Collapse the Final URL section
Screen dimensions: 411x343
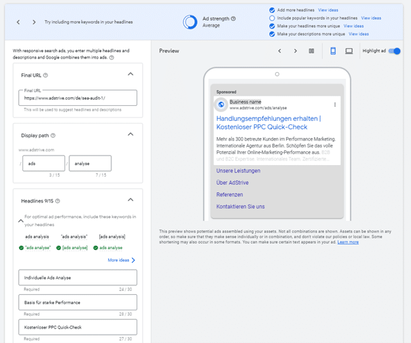[x=130, y=74]
